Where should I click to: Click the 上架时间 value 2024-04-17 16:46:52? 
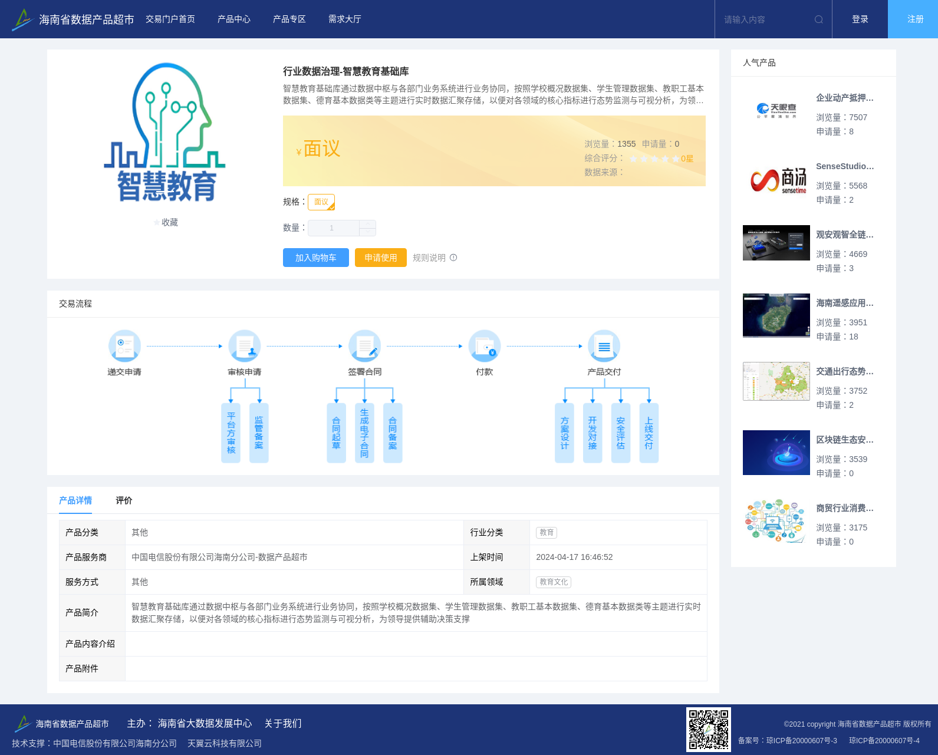[x=574, y=557]
